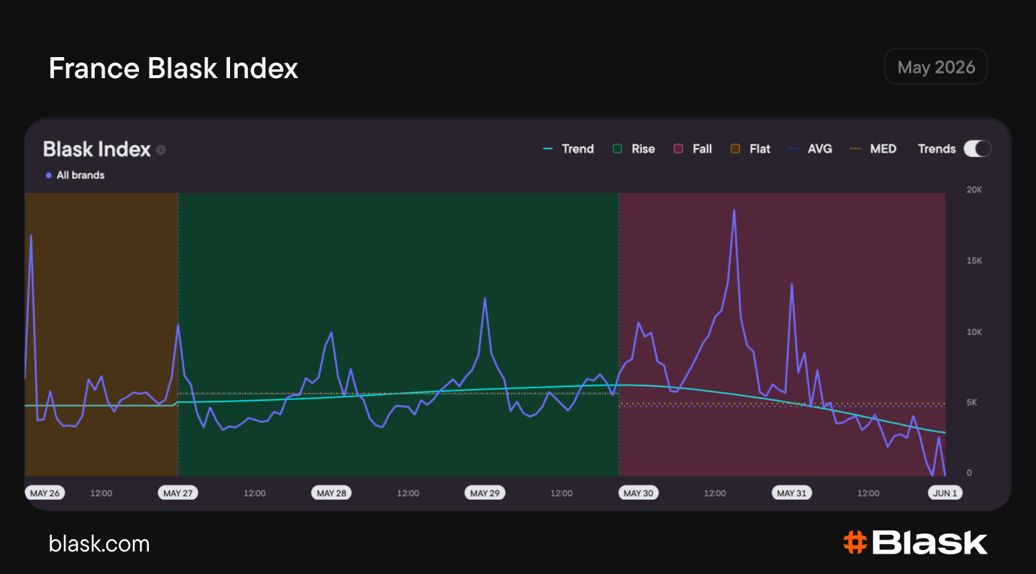The image size is (1036, 574).
Task: Click the pink Fall legend swatch
Action: 678,149
